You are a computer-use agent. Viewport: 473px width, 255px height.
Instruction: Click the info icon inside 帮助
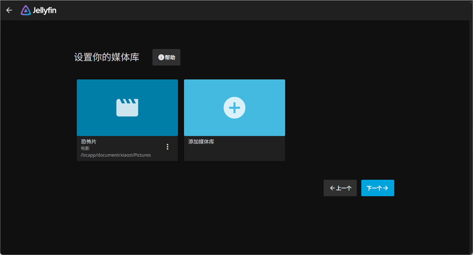point(161,57)
